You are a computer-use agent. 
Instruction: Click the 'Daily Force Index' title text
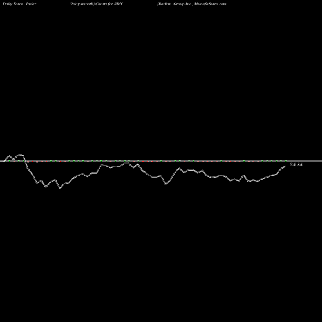coord(19,4)
